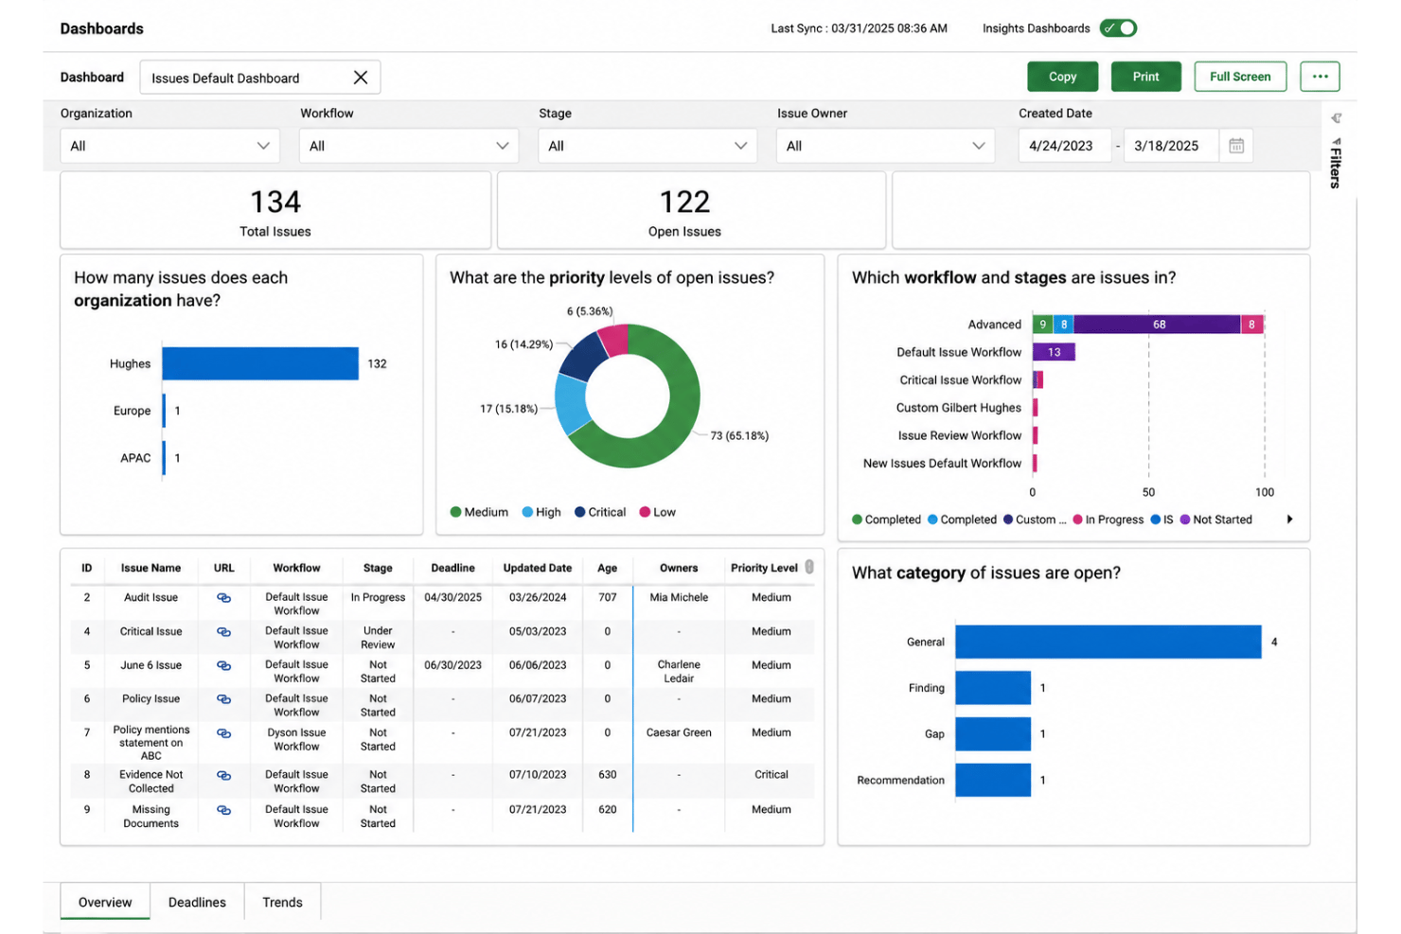Click the Default Issue Workflow bar showing 13
This screenshot has height=934, width=1401.
tap(1054, 352)
